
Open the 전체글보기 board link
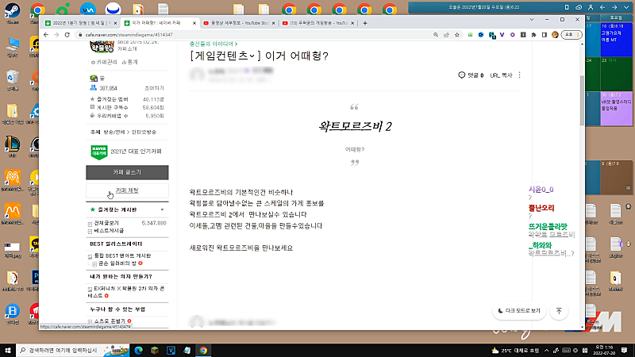107,223
